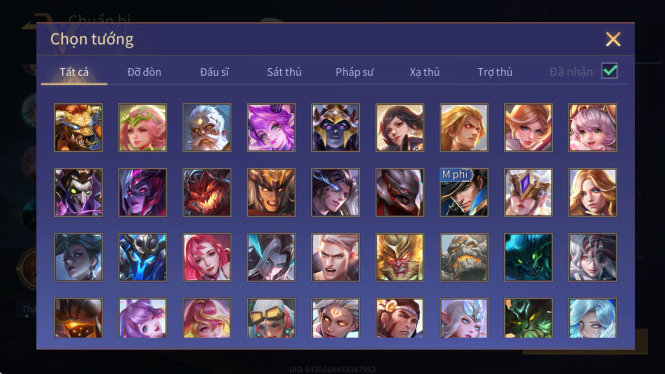
Task: Pick the stone golem hero portrait
Action: (464, 257)
